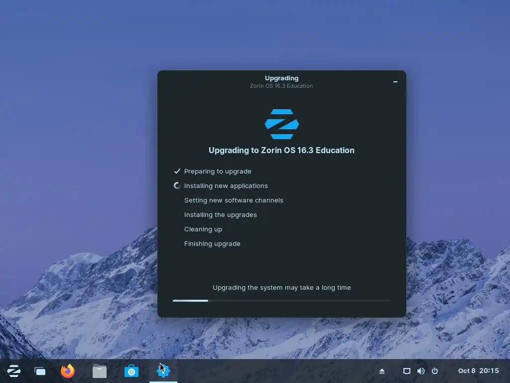Image resolution: width=510 pixels, height=383 pixels.
Task: Launch Firefox from the taskbar
Action: (68, 371)
